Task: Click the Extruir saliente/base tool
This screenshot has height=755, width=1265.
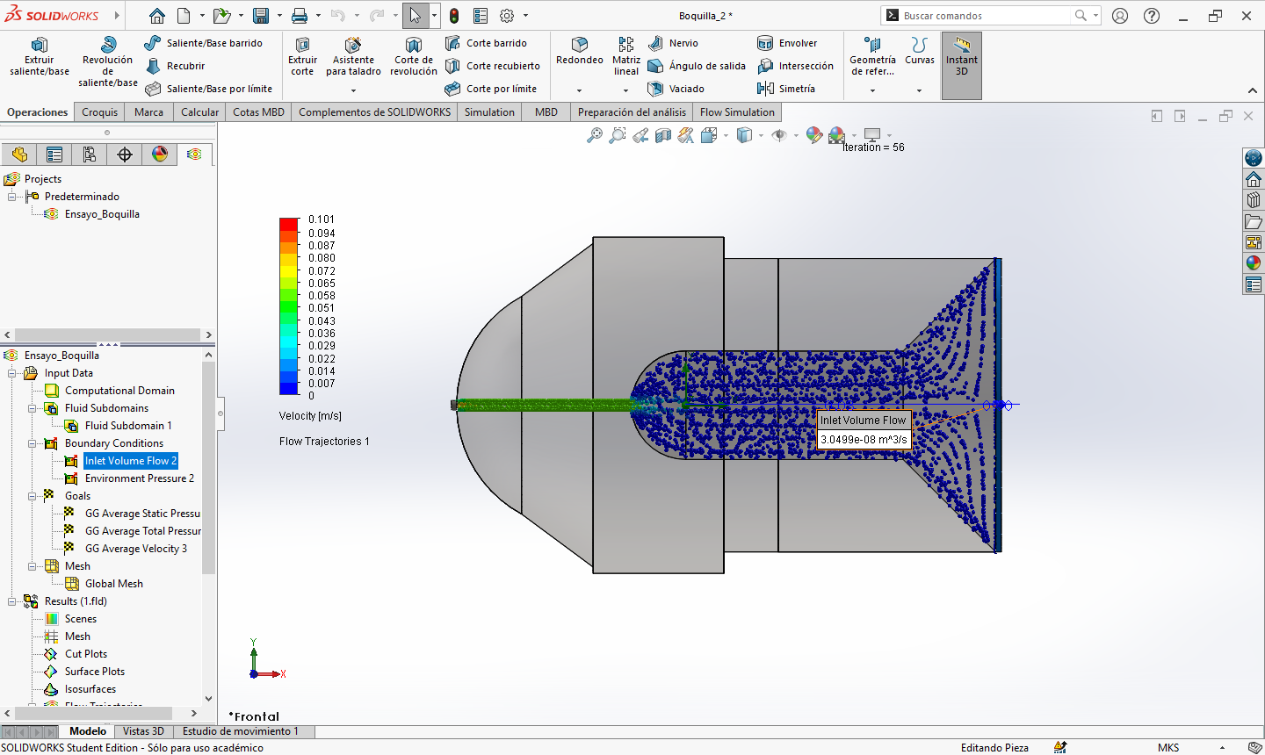Action: click(40, 57)
